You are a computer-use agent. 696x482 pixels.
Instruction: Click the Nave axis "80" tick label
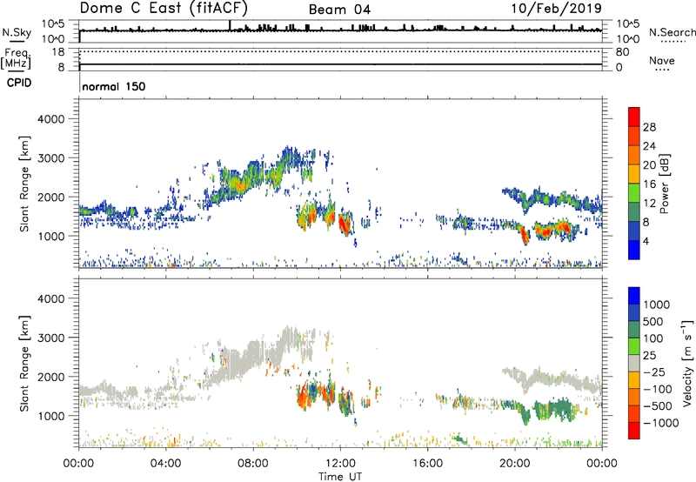[622, 52]
